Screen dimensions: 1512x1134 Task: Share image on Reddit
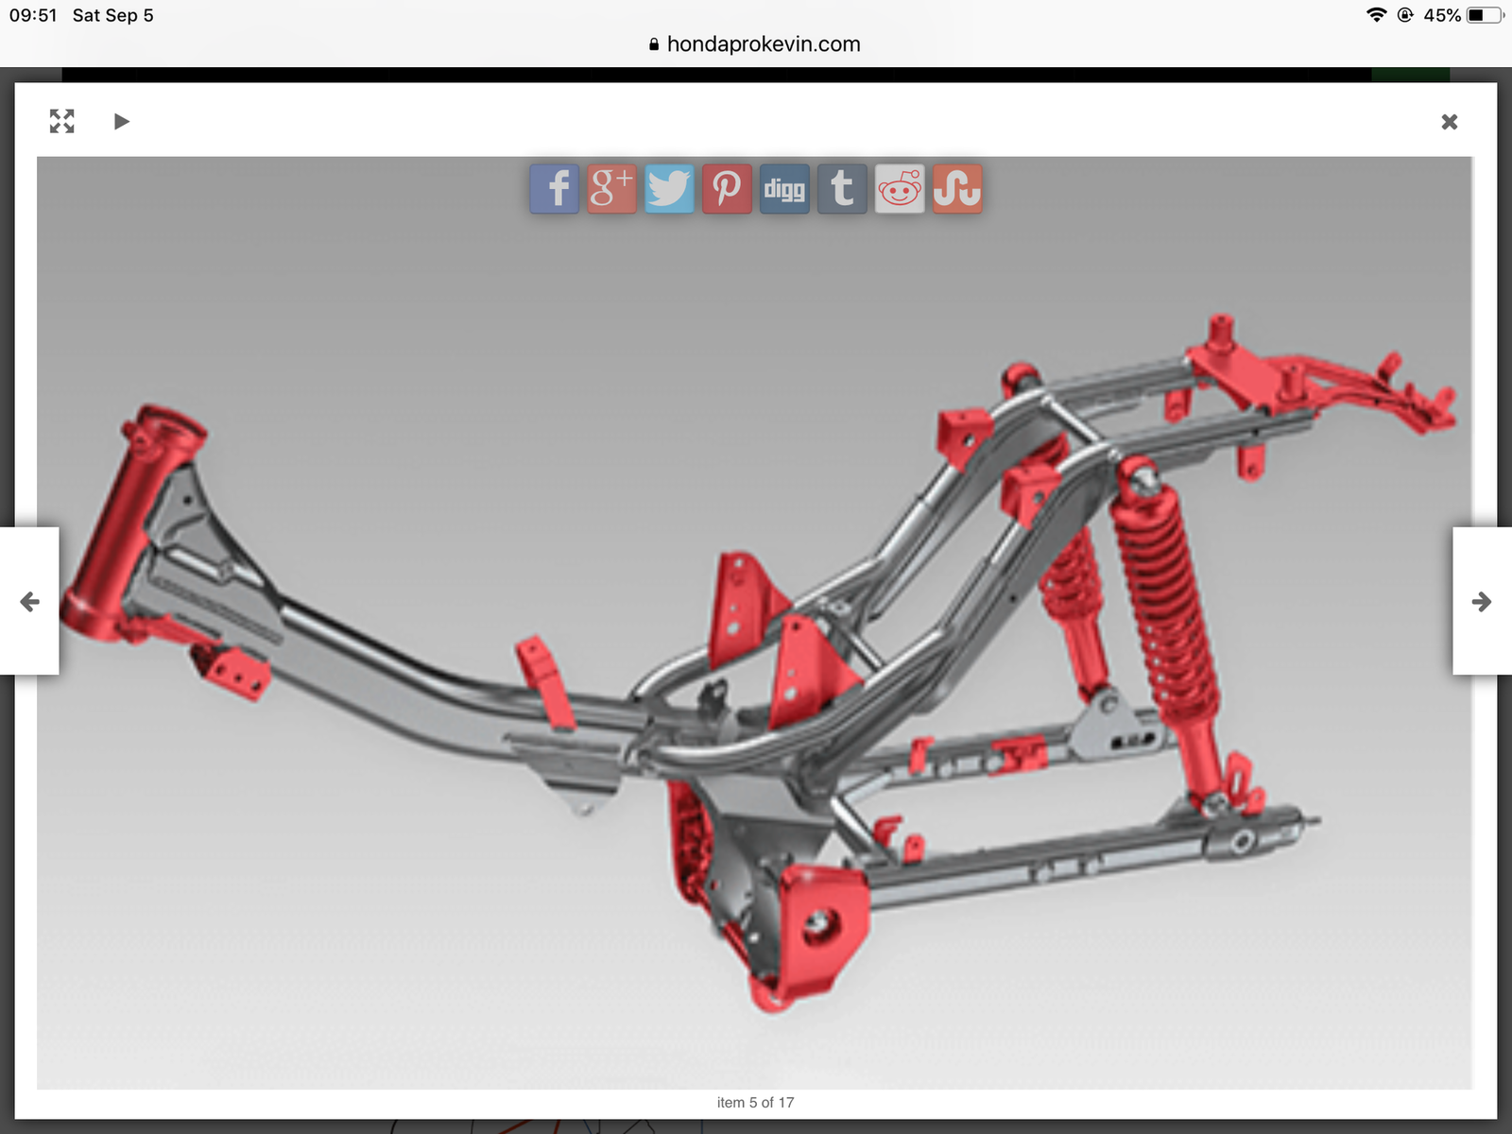[x=900, y=189]
